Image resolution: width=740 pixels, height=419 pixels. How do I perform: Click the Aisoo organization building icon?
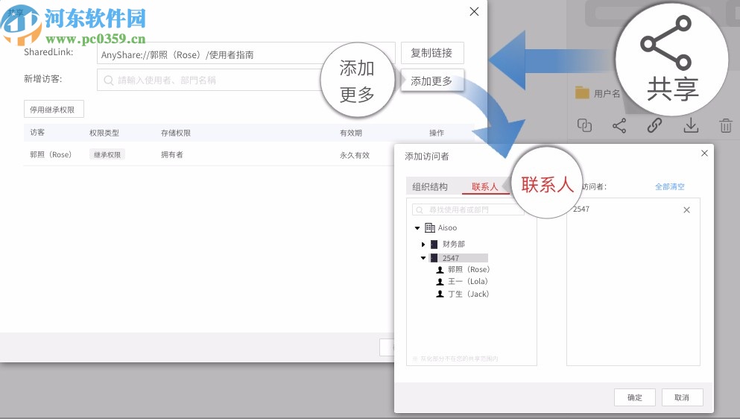tap(430, 227)
